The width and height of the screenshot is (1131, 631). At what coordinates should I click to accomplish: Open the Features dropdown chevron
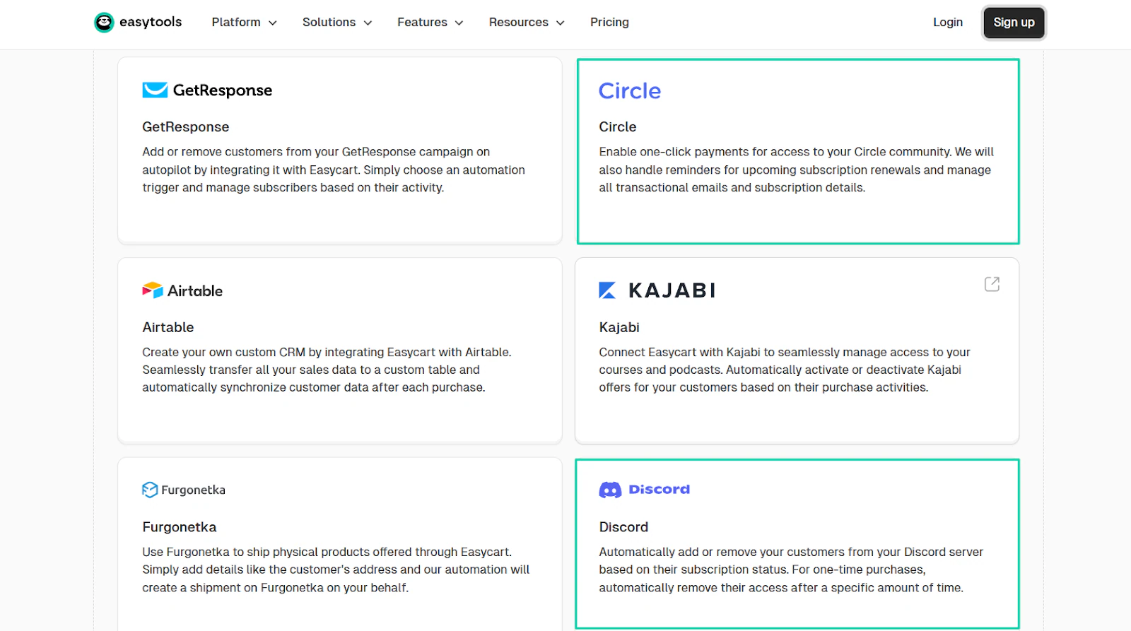pyautogui.click(x=459, y=23)
